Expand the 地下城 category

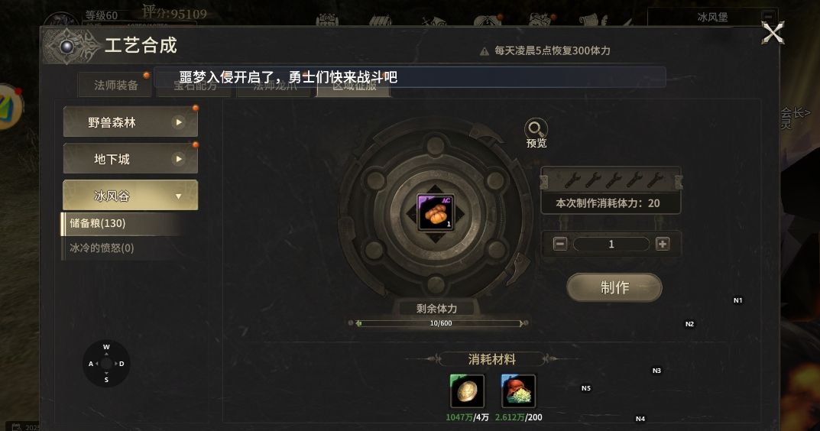pyautogui.click(x=130, y=158)
